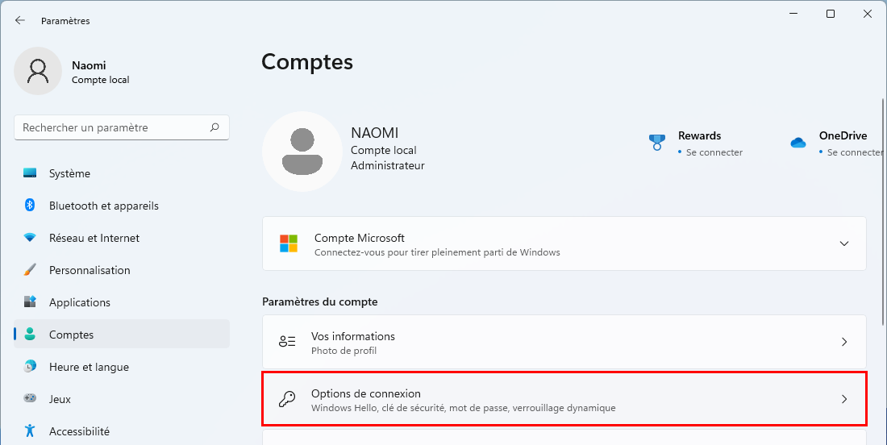Viewport: 887px width, 445px height.
Task: Expand the Compte Microsoft chevron
Action: point(844,243)
